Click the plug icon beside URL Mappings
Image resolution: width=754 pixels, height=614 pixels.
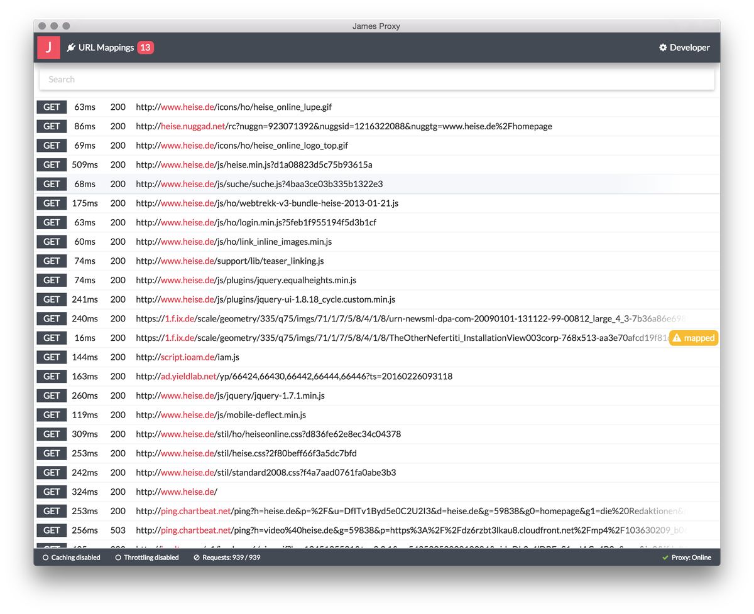[71, 46]
